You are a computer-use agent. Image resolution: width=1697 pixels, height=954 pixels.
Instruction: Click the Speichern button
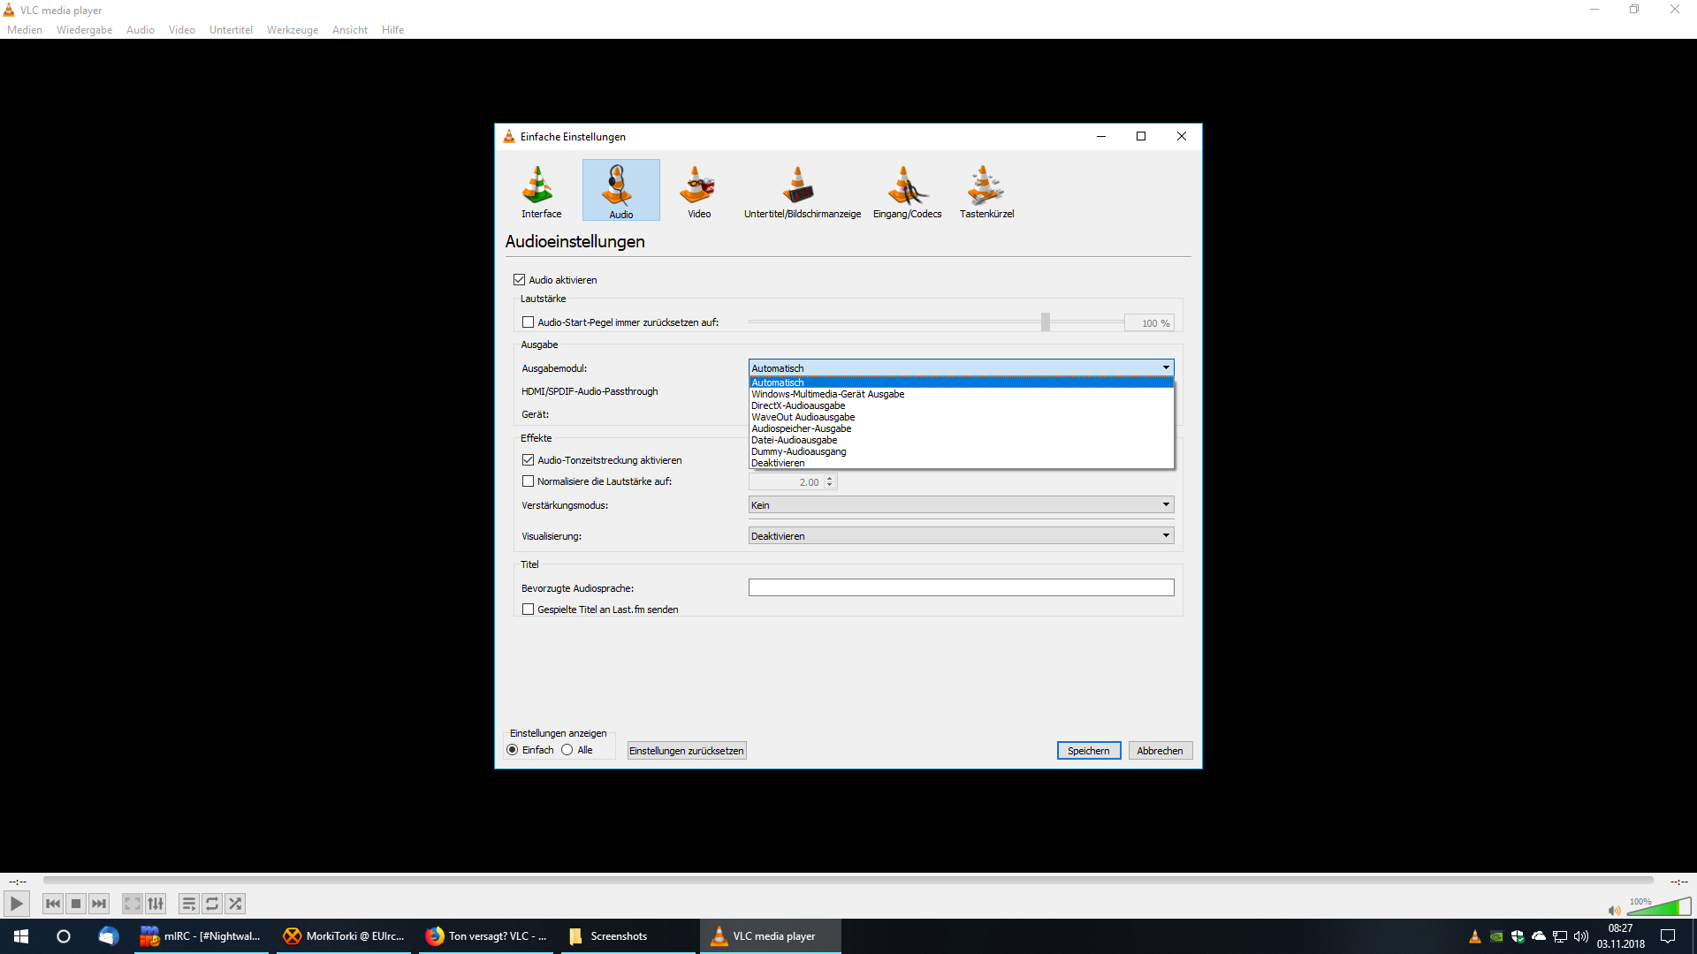pos(1089,751)
